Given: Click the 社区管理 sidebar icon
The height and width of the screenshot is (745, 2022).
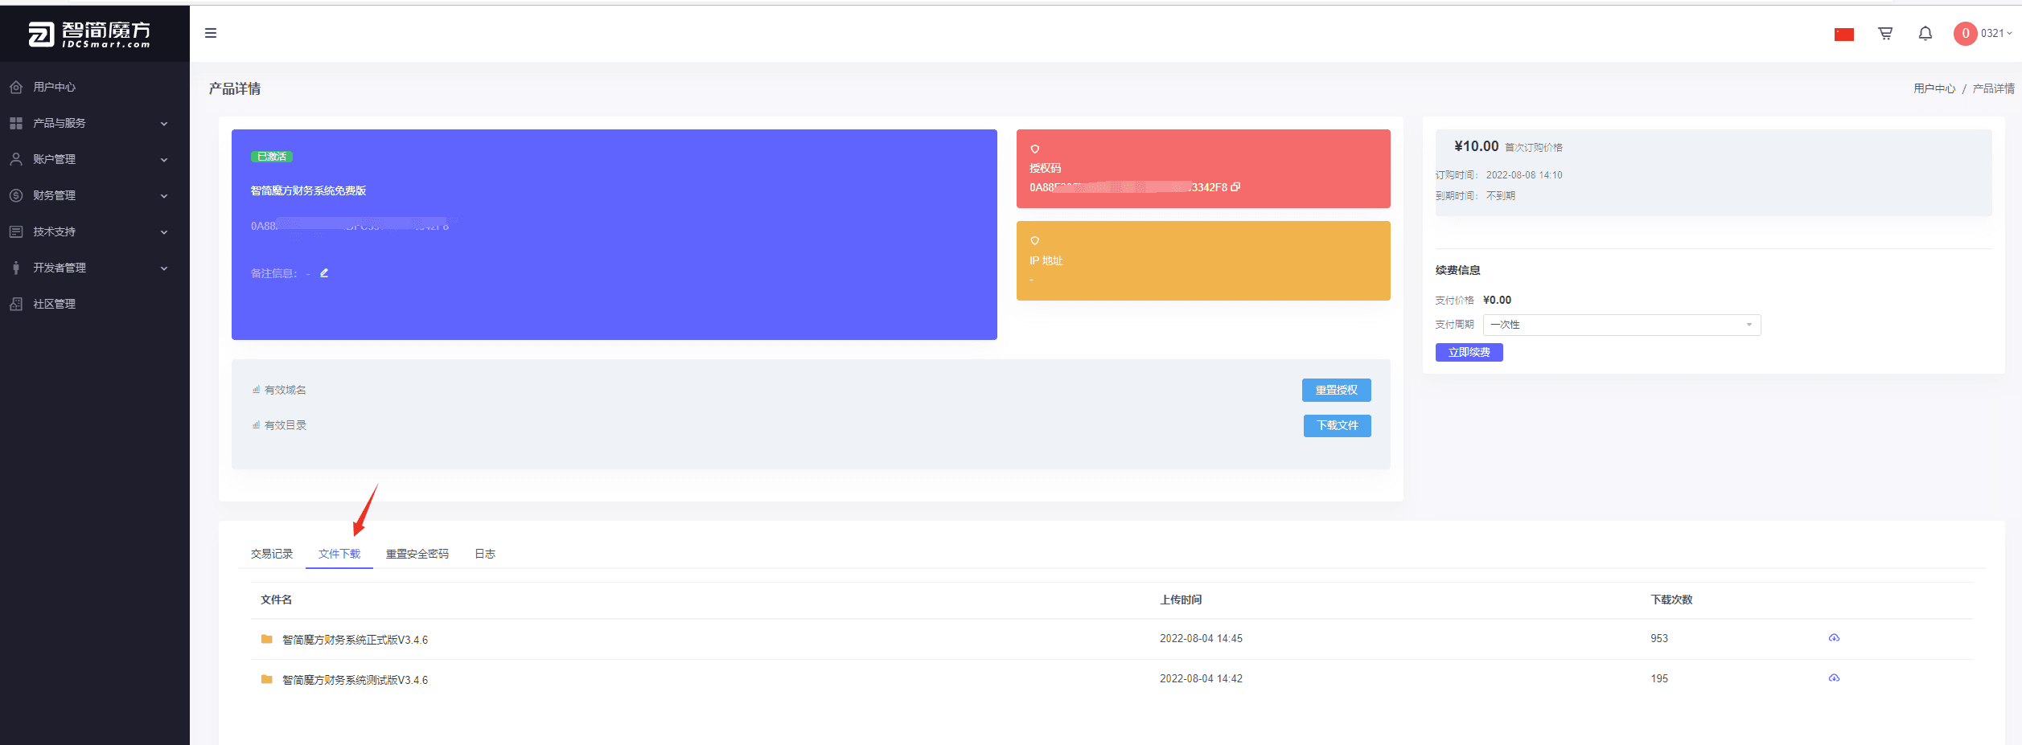Looking at the screenshot, I should pos(16,304).
